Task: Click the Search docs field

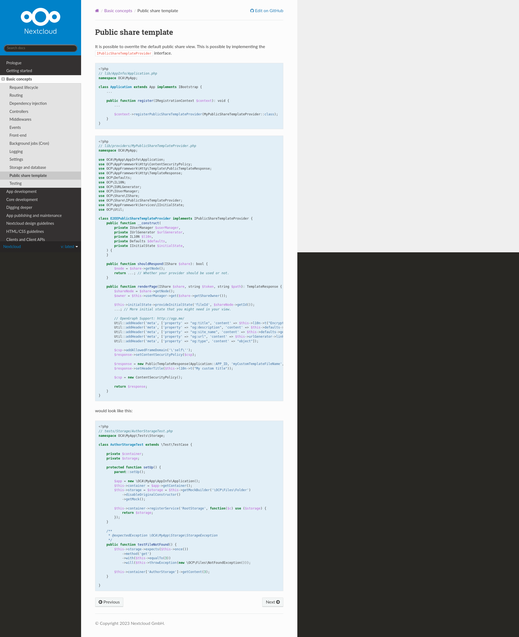Action: [40, 48]
